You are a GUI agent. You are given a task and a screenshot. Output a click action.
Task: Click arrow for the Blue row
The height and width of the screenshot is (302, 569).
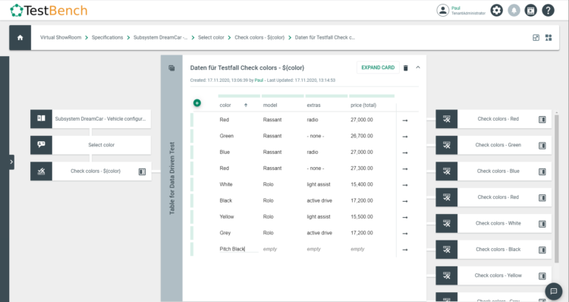point(405,153)
